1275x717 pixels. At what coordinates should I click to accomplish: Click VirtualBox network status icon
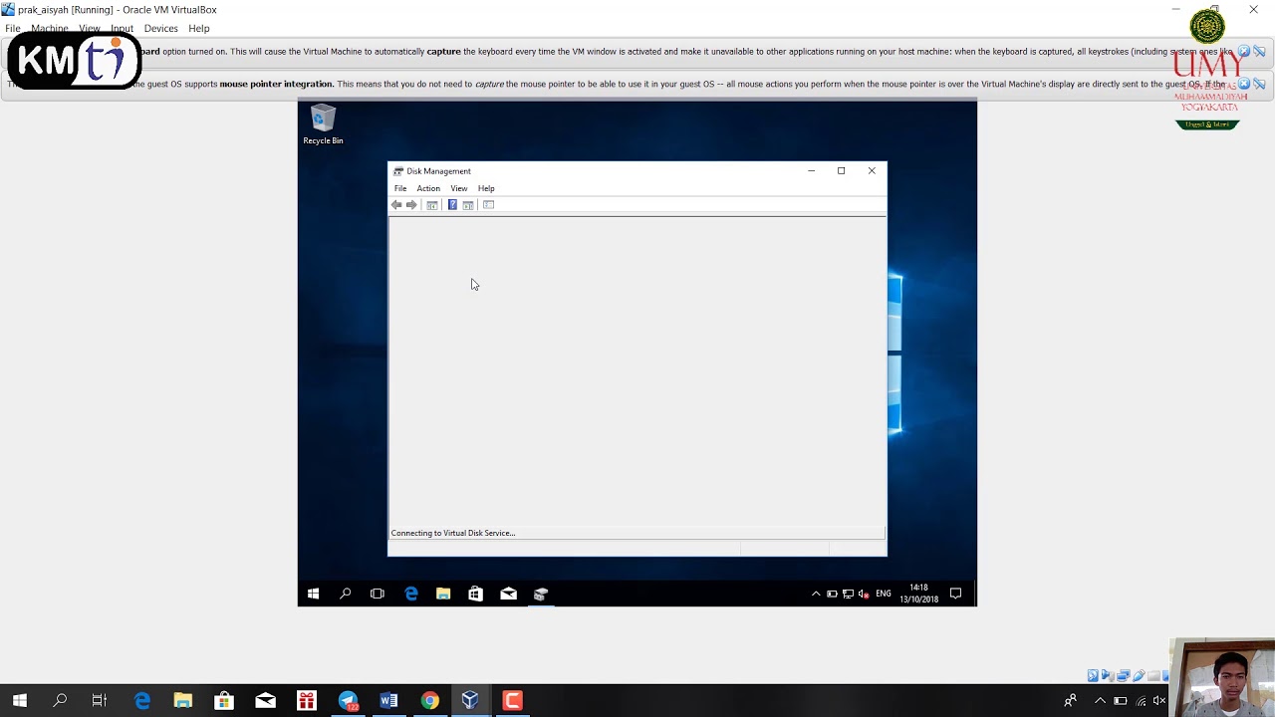(1124, 675)
